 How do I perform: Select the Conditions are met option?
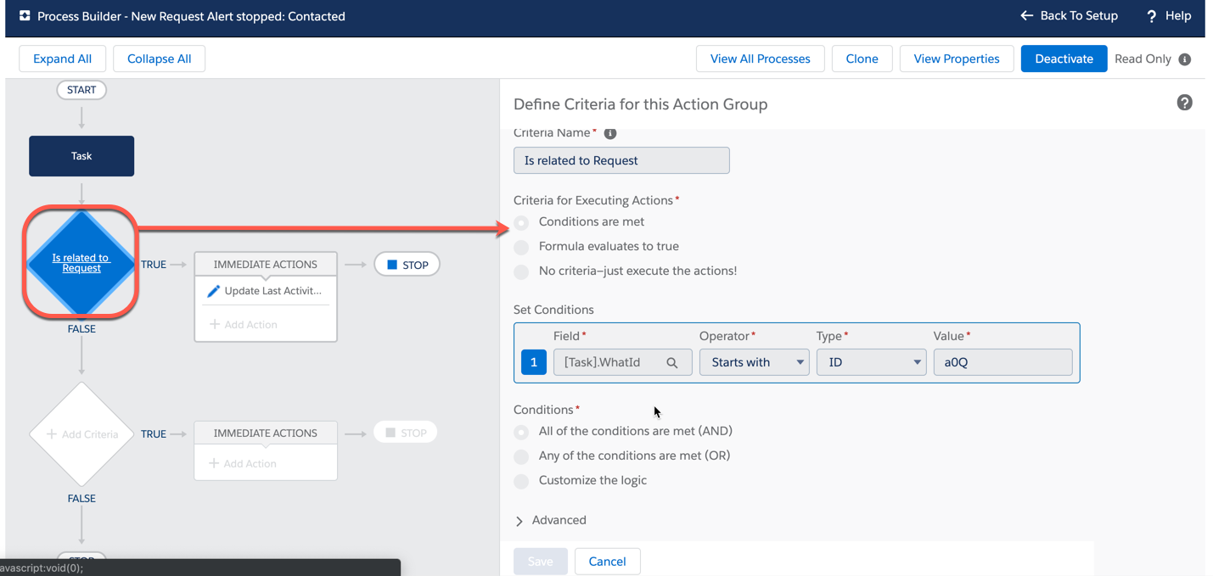[x=519, y=222]
